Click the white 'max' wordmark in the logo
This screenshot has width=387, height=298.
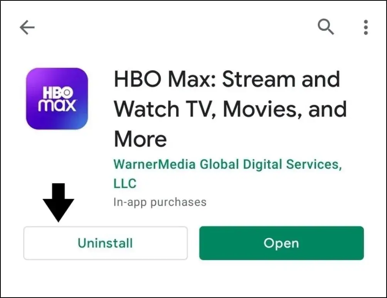57,105
